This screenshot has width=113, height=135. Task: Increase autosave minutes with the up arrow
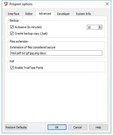[x=100, y=26]
